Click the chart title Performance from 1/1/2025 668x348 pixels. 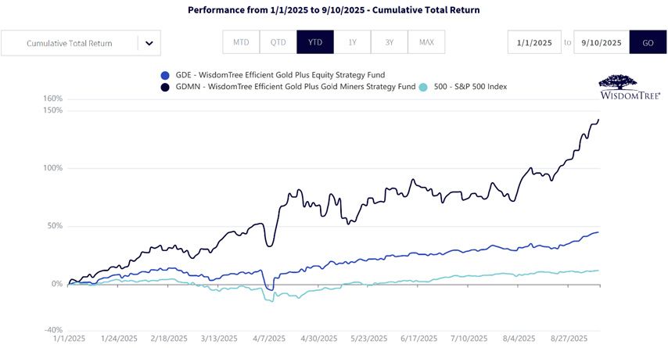pos(333,10)
